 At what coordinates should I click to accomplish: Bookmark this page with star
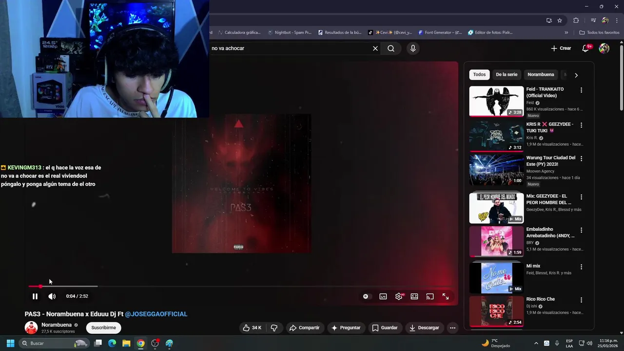click(560, 20)
